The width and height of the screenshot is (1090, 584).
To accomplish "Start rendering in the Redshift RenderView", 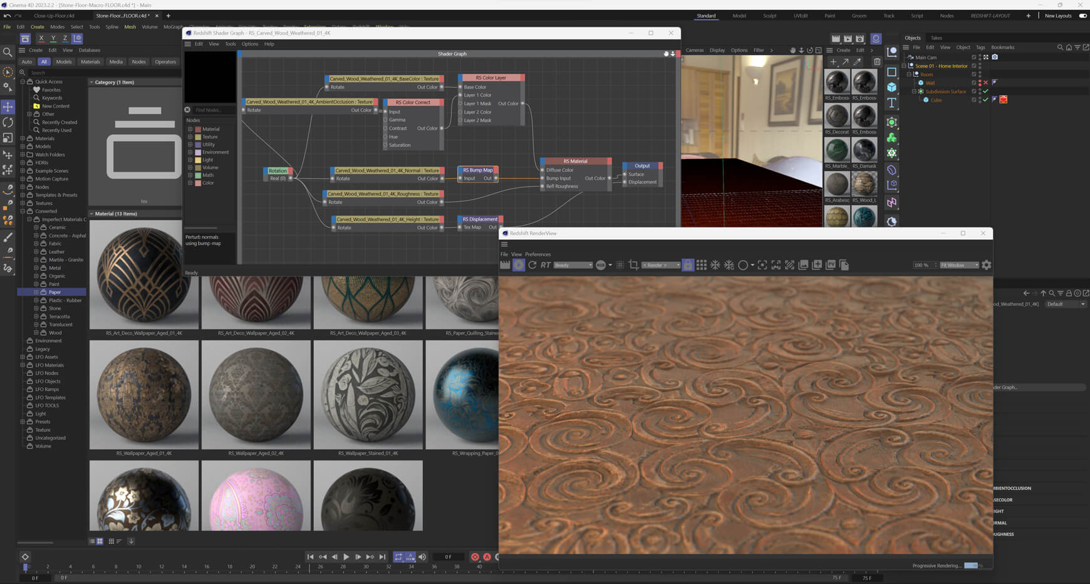I will point(519,265).
